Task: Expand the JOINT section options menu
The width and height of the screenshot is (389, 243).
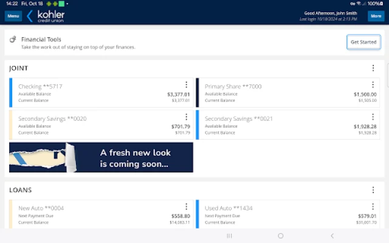Action: pos(373,69)
